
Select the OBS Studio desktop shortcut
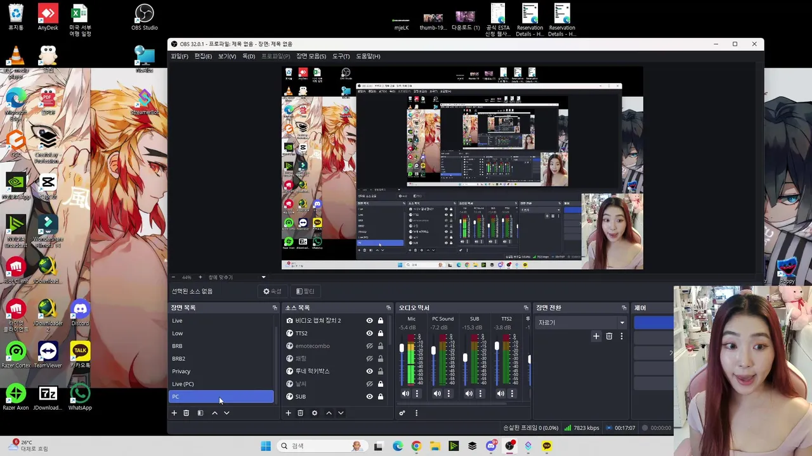tap(145, 18)
